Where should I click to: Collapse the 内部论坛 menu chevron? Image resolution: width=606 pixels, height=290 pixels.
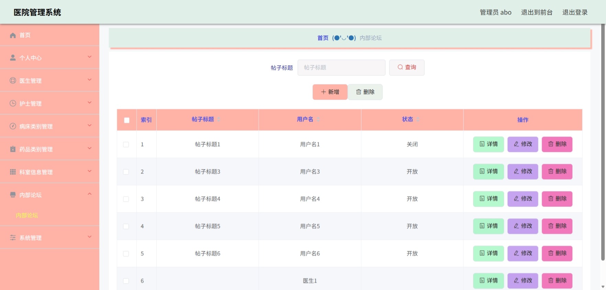pos(89,194)
